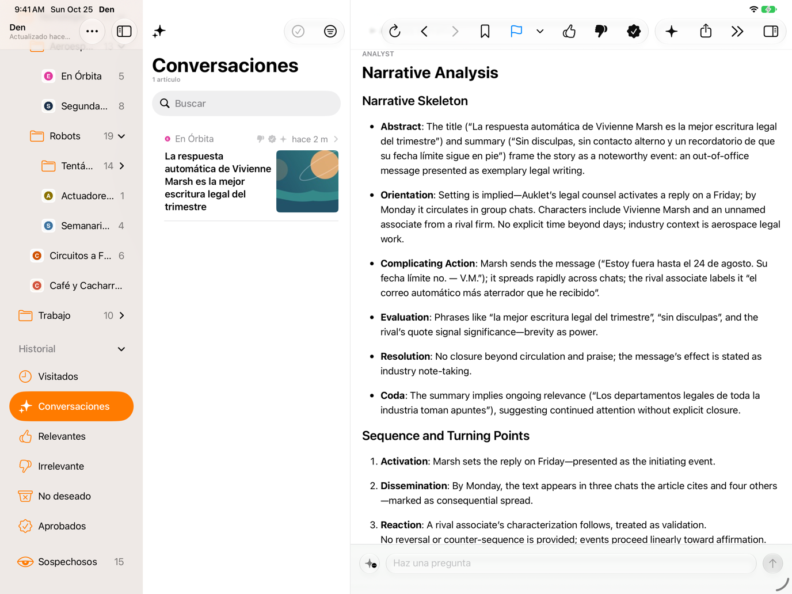
Task: Open Irrelevante list
Action: pos(71,466)
